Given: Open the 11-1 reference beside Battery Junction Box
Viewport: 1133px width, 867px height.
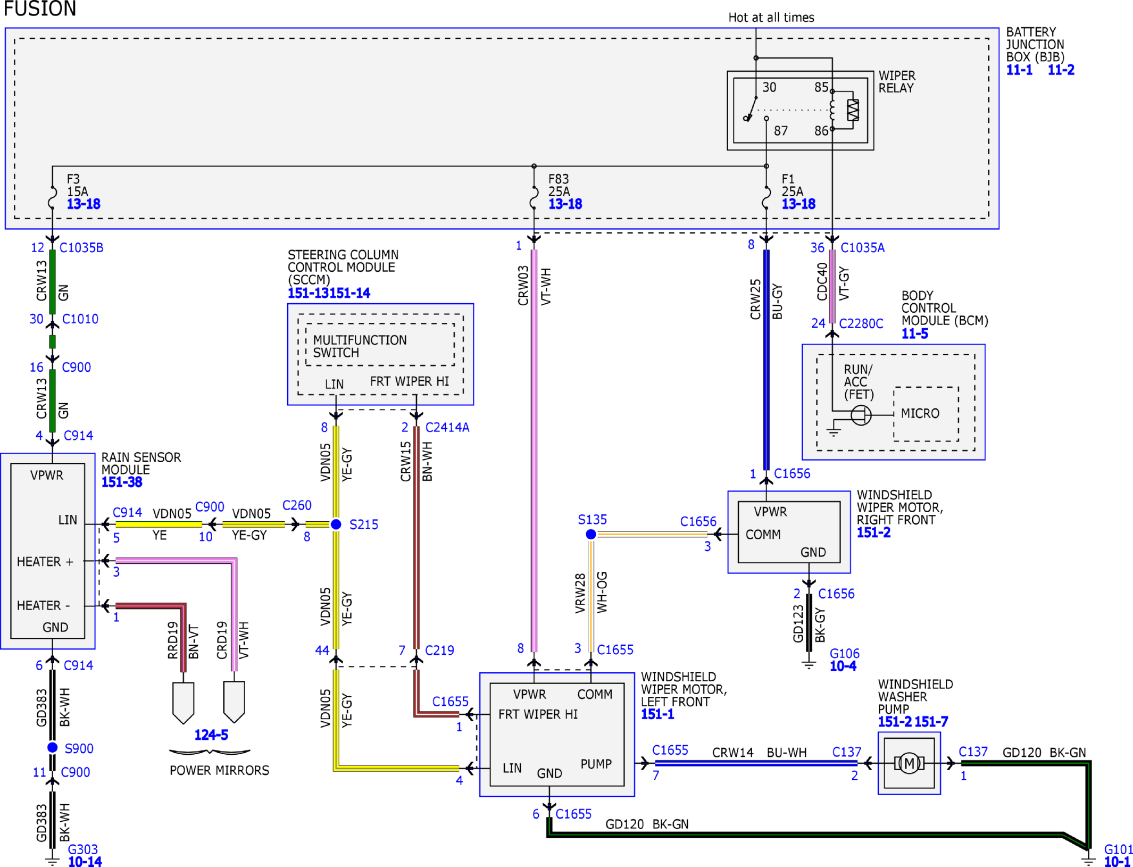Looking at the screenshot, I should click(1019, 70).
